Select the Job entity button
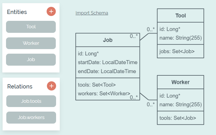Viewport: 216px width, 135px height. (31, 60)
